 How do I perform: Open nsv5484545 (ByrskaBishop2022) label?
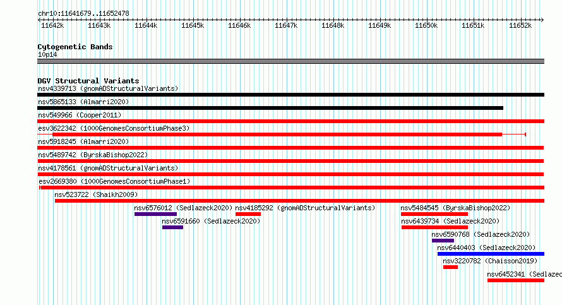click(455, 208)
